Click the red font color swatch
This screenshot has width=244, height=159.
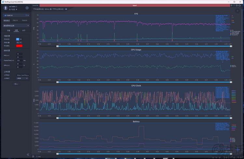[x=19, y=46]
